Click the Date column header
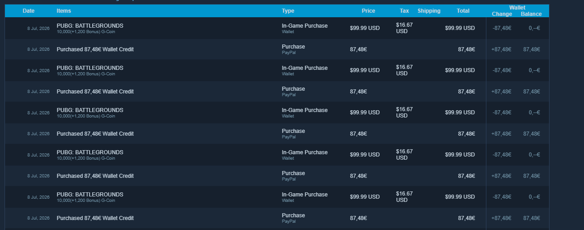Viewport: 584px width, 230px height. point(29,11)
